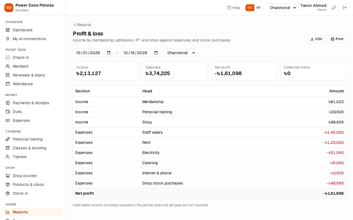Viewport: 353px width, 220px height.
Task: Click the Staff salary row label
Action: click(153, 132)
